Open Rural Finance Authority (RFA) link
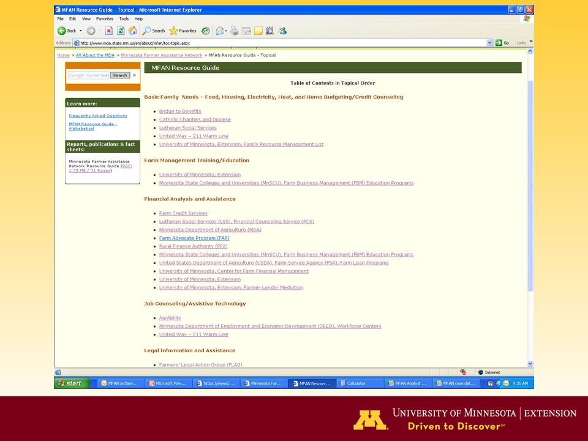Viewport: 588px width, 441px height. (x=194, y=246)
